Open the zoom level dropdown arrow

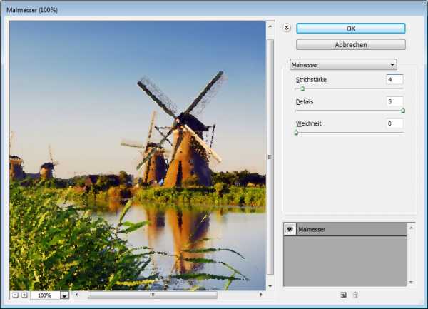[x=64, y=295]
